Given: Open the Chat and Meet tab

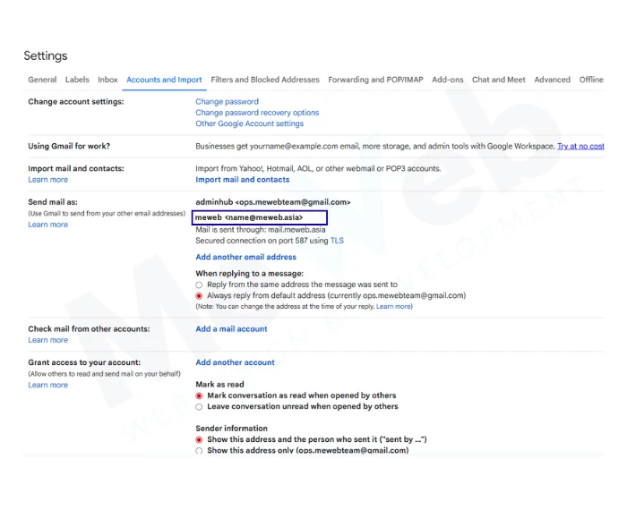Looking at the screenshot, I should click(x=498, y=80).
